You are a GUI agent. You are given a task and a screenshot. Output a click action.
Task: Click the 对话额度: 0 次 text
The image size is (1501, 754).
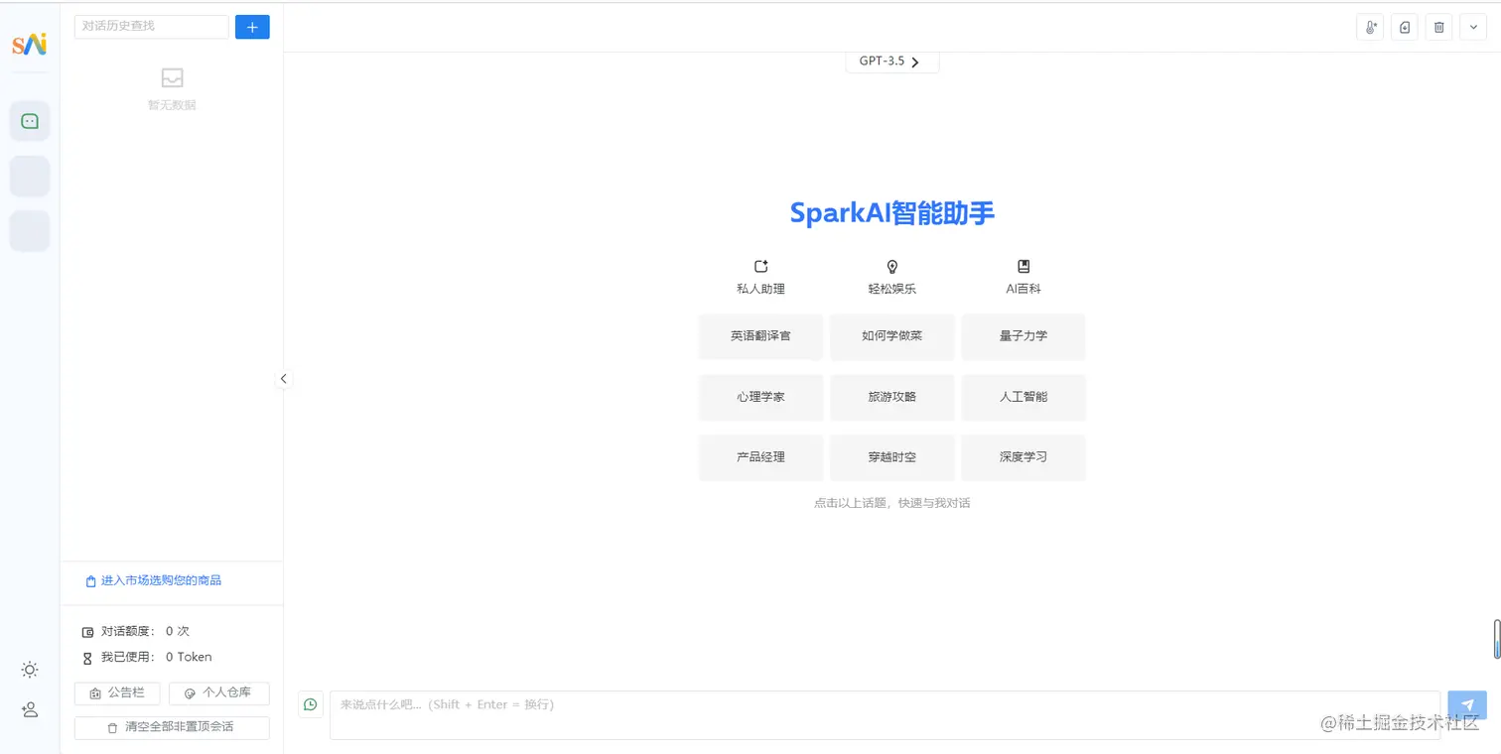tap(145, 631)
